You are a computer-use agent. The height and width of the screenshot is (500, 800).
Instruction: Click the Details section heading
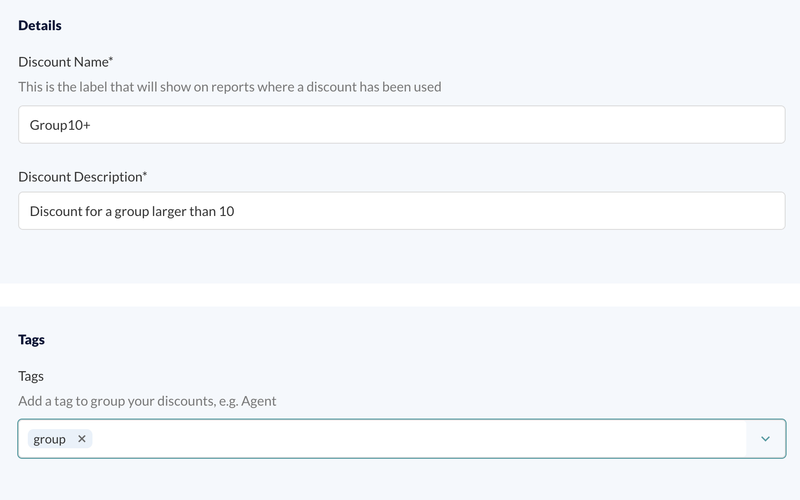click(x=40, y=25)
